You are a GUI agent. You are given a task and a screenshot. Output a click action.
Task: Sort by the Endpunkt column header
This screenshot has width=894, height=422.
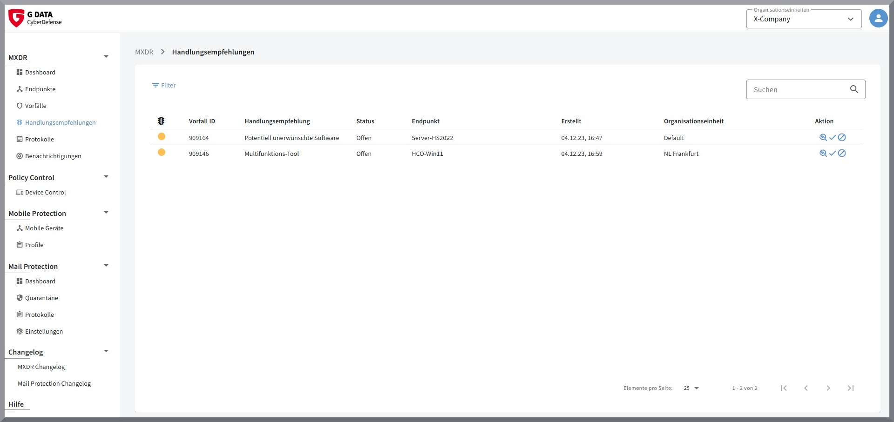tap(426, 121)
